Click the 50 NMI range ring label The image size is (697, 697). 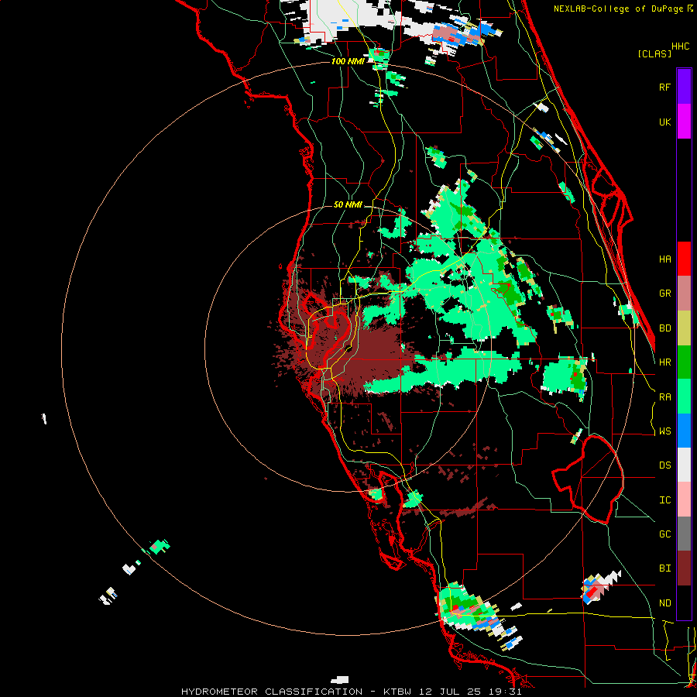point(348,204)
